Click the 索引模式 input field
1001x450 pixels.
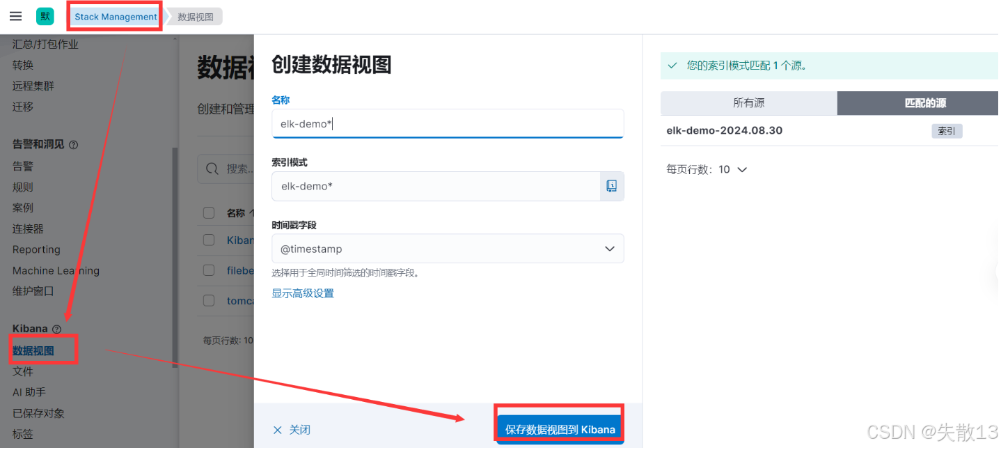[436, 186]
